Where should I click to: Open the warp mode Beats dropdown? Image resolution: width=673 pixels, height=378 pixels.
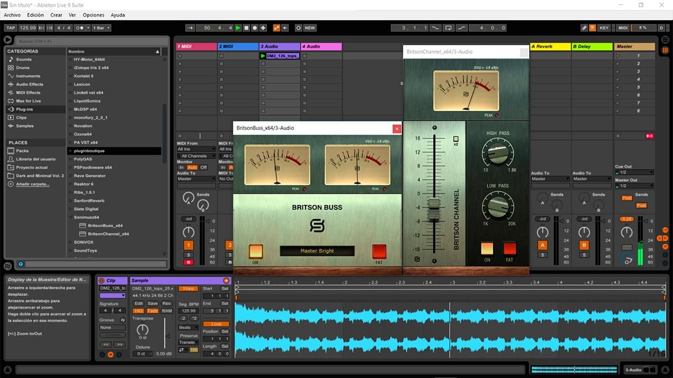[x=188, y=328]
